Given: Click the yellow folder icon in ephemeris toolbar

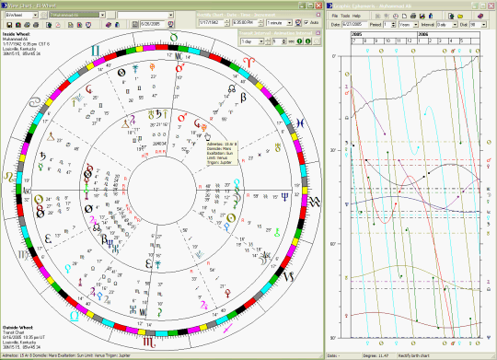Looking at the screenshot, I should [460, 17].
